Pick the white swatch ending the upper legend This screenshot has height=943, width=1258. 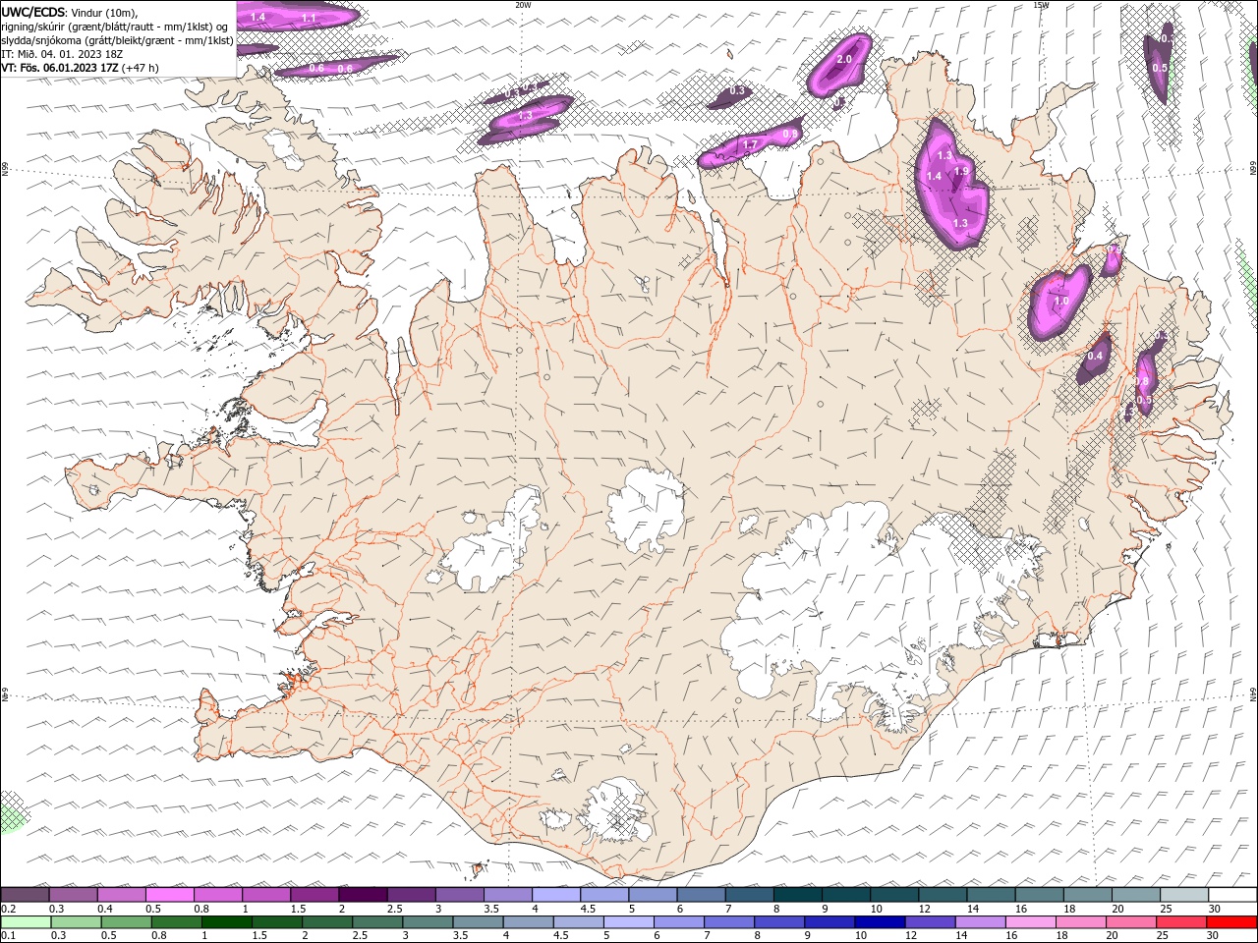(x=1230, y=895)
